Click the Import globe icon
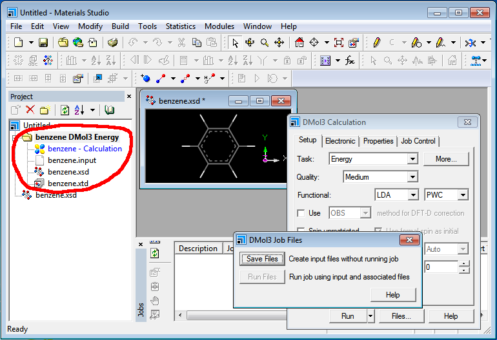The image size is (497, 340). pyautogui.click(x=78, y=42)
